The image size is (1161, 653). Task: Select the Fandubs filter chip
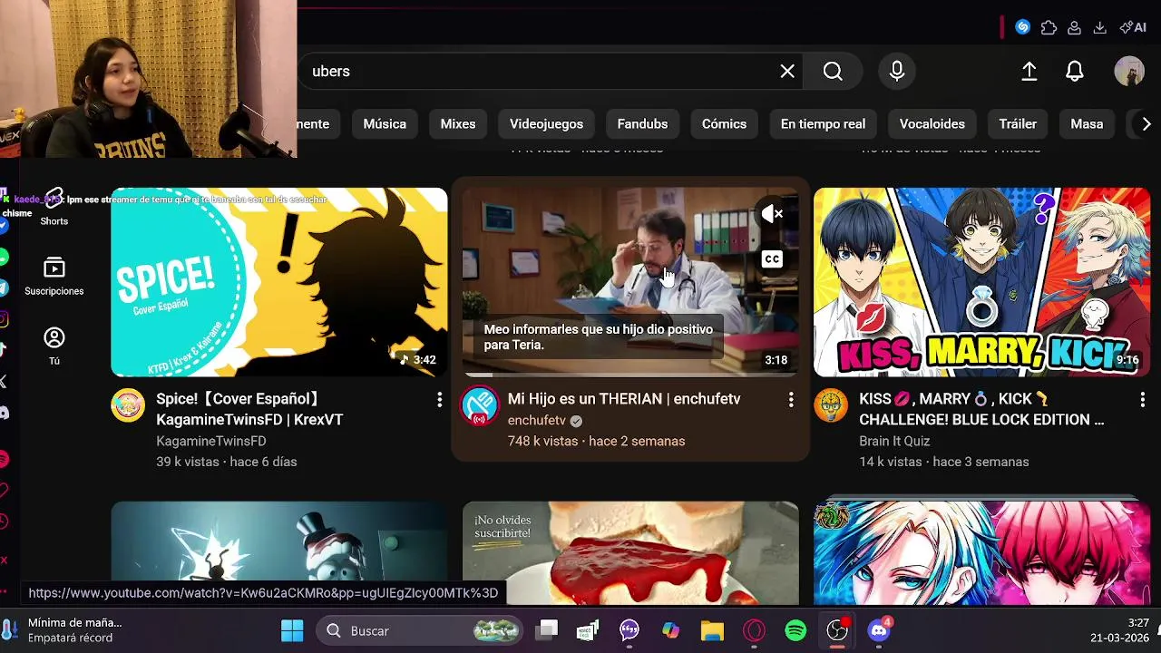(642, 124)
